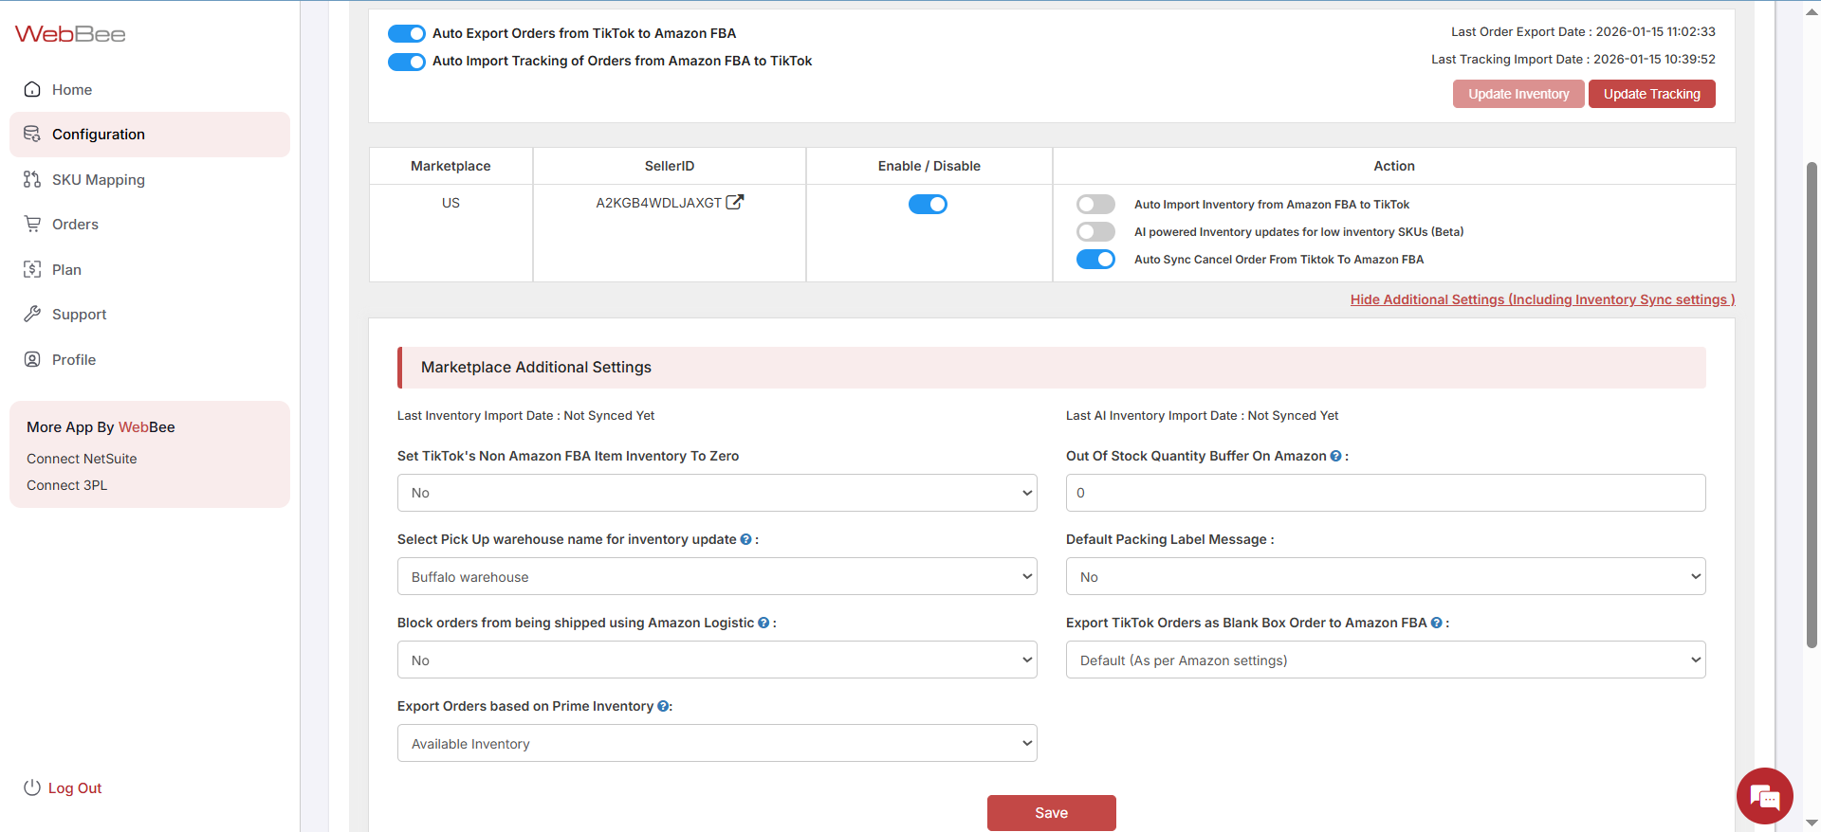Disable Auto Sync Cancel Order toggle

pos(1095,260)
